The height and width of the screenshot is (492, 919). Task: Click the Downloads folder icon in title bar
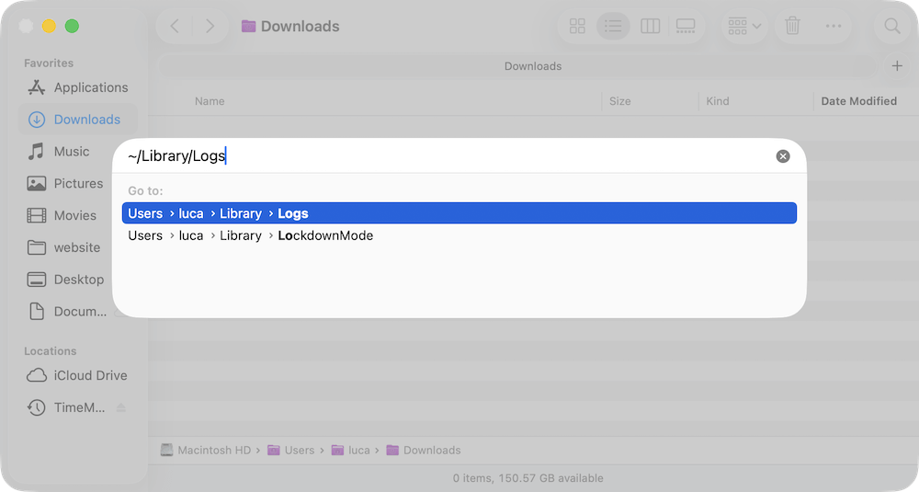click(x=248, y=27)
